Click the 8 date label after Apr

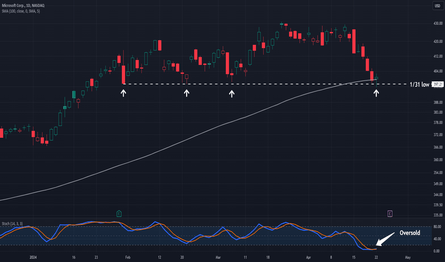click(331, 257)
